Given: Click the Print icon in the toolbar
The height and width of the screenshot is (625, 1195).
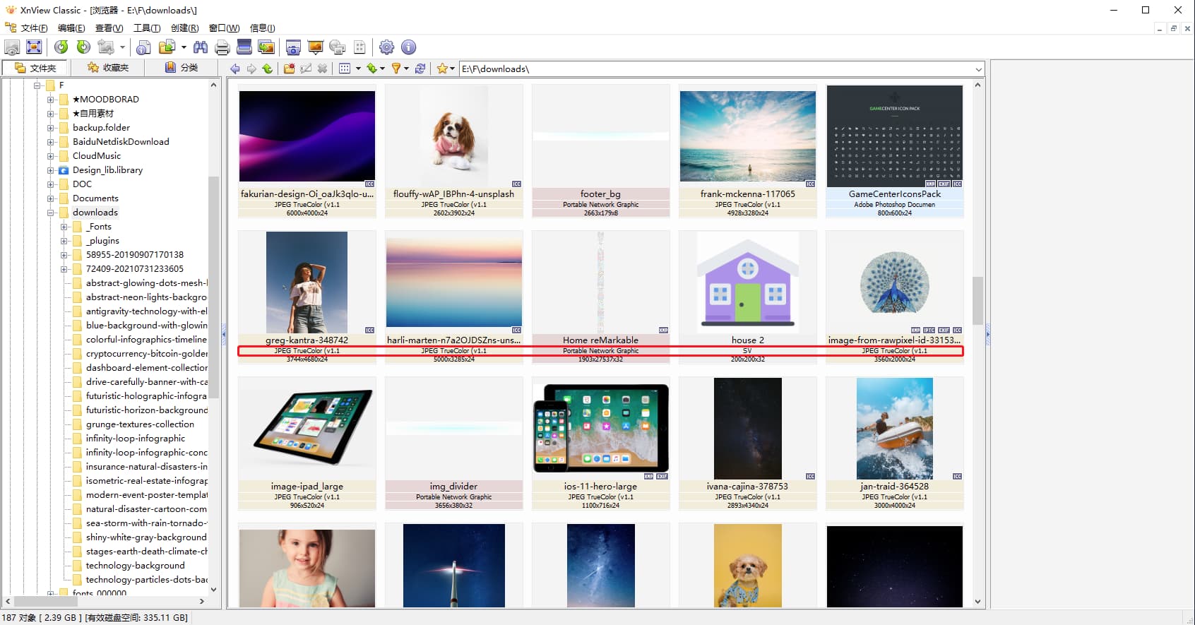Looking at the screenshot, I should click(x=222, y=47).
